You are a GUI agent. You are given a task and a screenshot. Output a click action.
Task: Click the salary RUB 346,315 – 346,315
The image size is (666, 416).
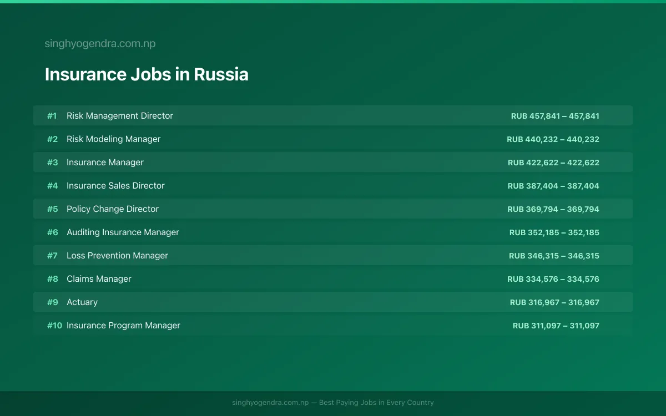point(554,256)
